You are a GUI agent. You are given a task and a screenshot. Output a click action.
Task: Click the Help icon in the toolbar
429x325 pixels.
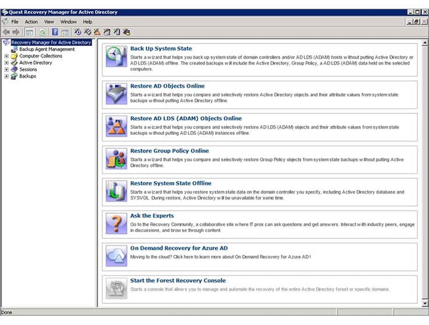coord(55,32)
